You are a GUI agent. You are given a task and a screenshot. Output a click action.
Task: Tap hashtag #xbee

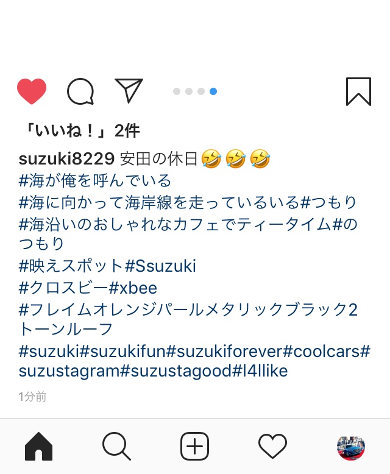(x=133, y=288)
